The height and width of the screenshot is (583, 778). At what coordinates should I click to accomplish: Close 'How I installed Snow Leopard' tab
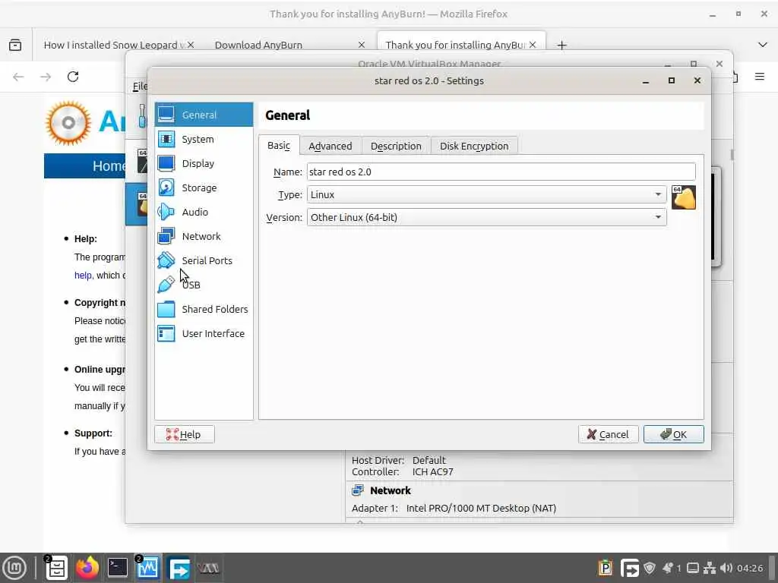[x=191, y=45]
